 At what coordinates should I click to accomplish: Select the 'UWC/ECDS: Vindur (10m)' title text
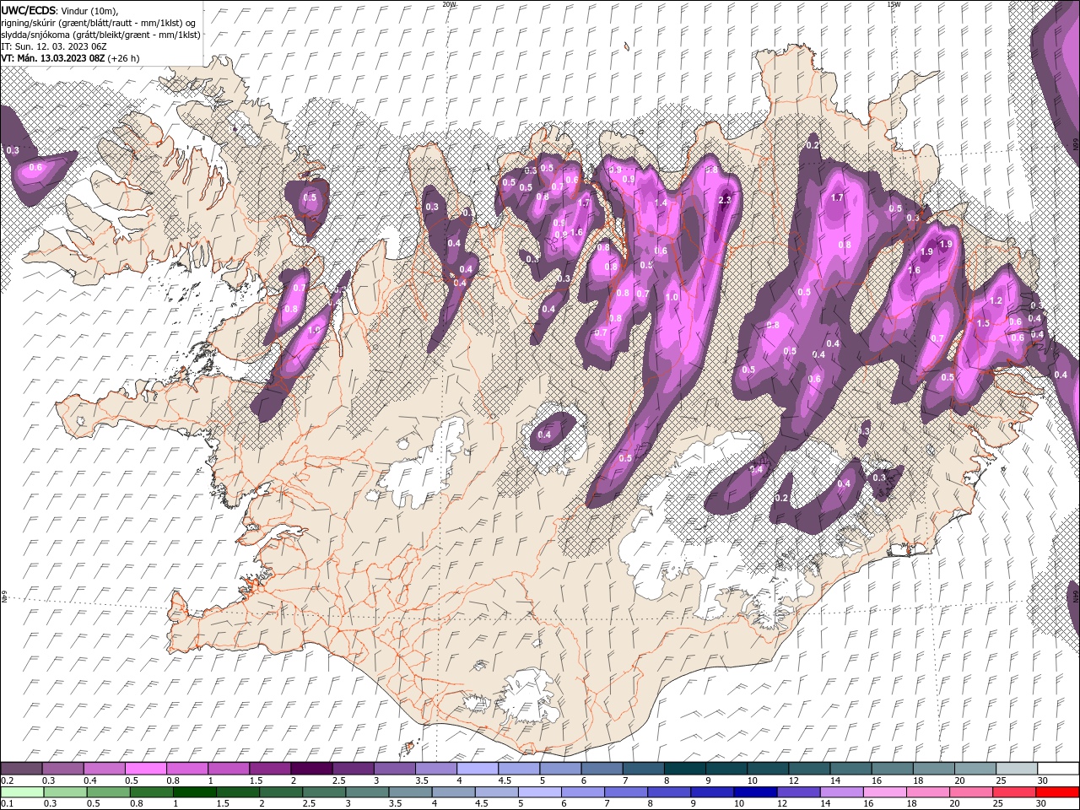pos(60,10)
